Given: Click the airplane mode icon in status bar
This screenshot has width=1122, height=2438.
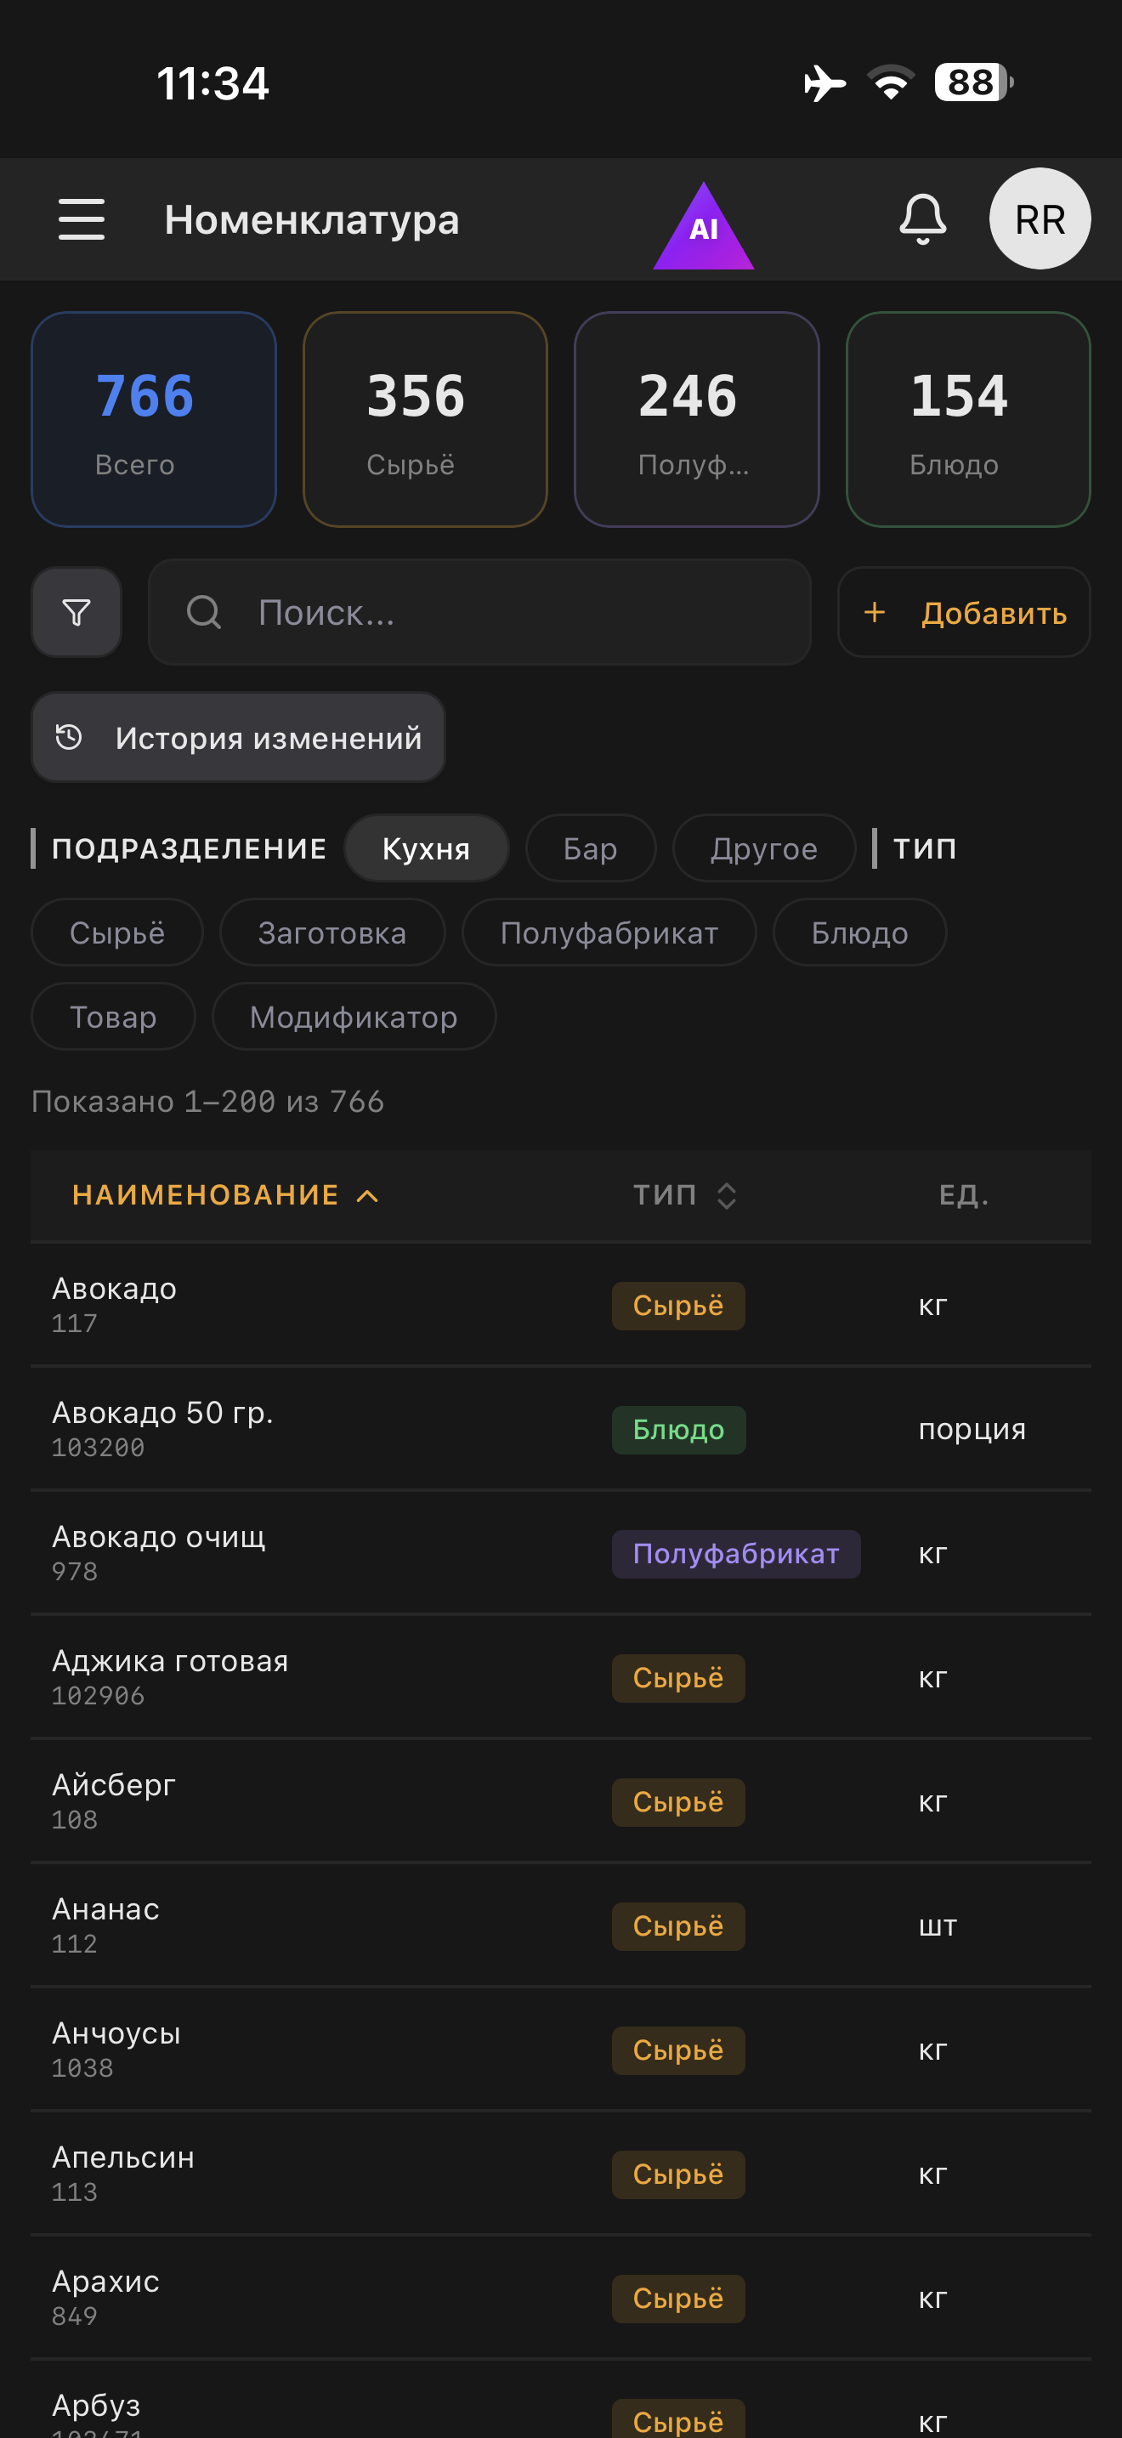Looking at the screenshot, I should [824, 83].
